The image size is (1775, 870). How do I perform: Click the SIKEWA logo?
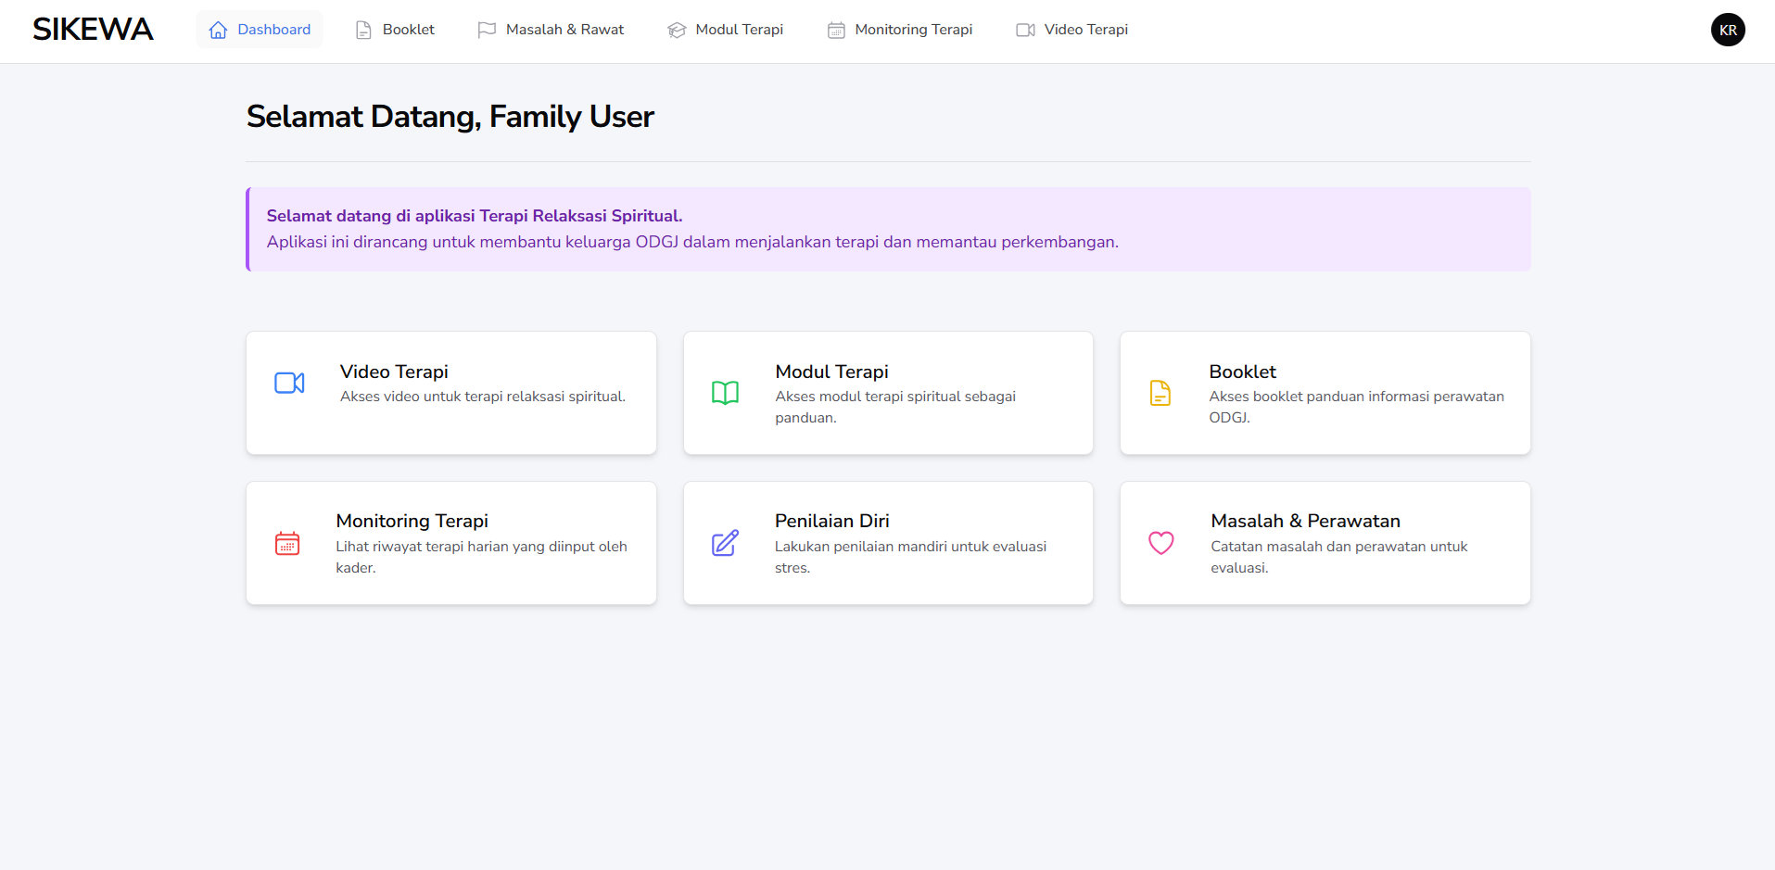tap(93, 30)
